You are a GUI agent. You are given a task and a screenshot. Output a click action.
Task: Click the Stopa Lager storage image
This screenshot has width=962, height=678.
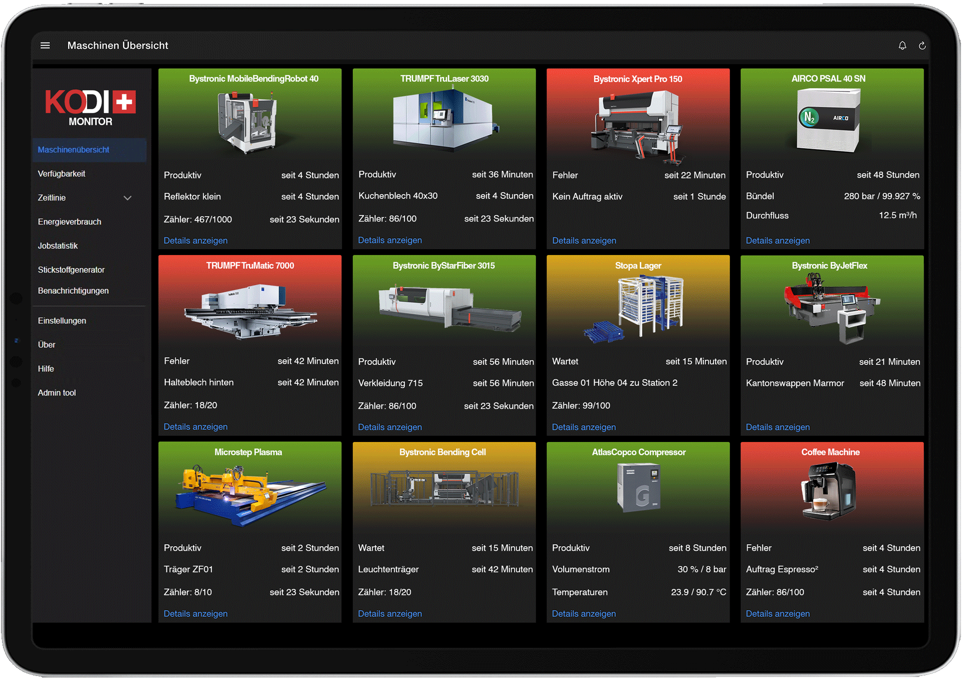coord(634,309)
